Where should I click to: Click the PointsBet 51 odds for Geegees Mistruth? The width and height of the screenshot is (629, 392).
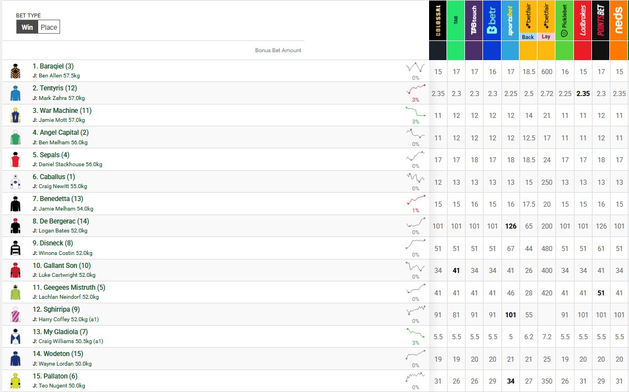pos(601,293)
